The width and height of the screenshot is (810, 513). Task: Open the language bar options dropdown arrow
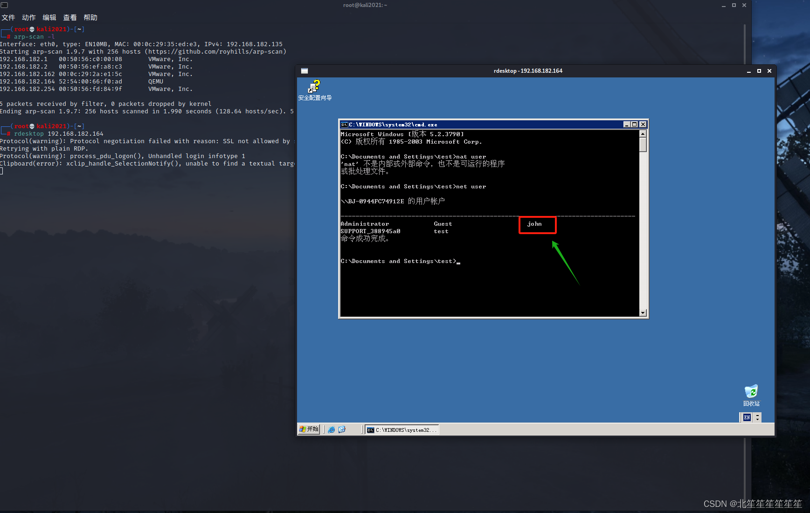[757, 417]
